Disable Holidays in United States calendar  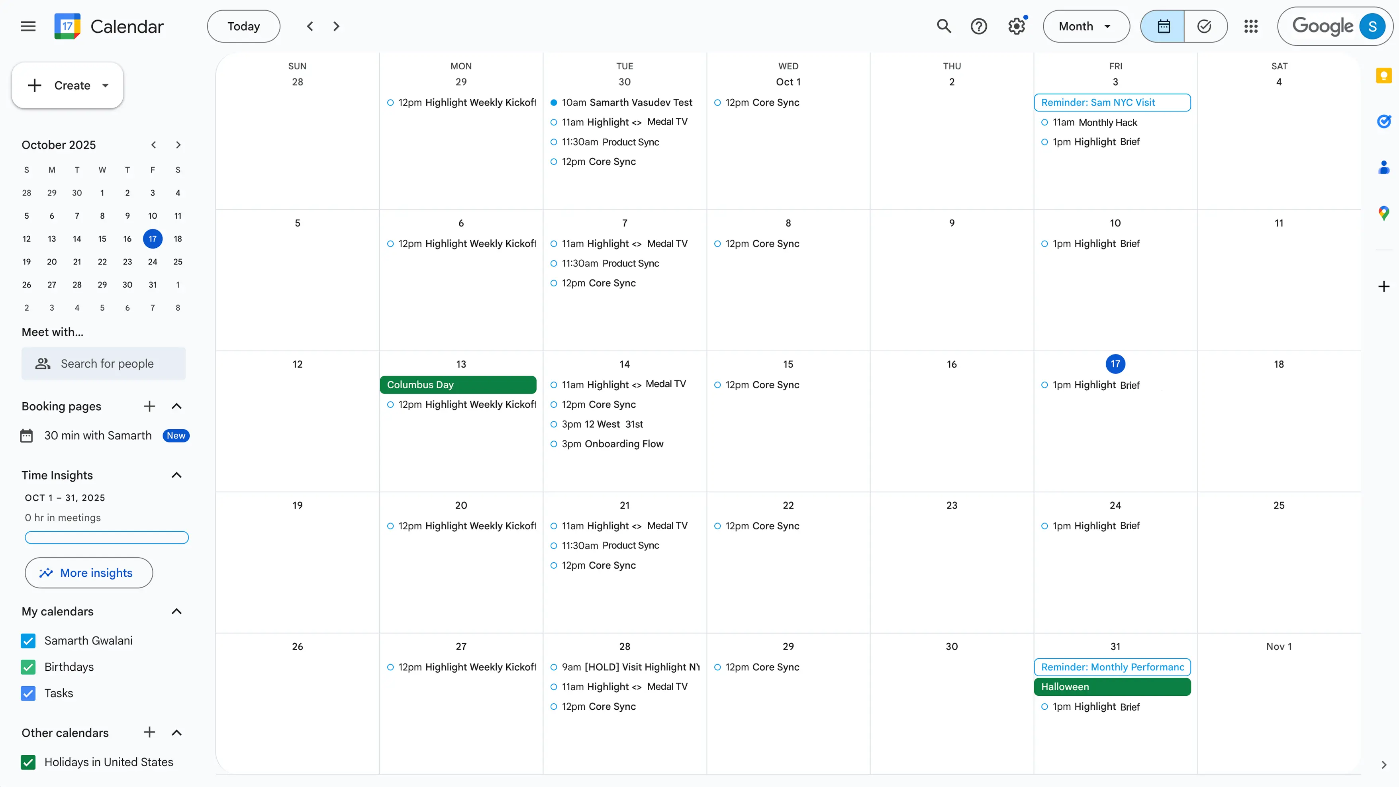[x=28, y=762]
